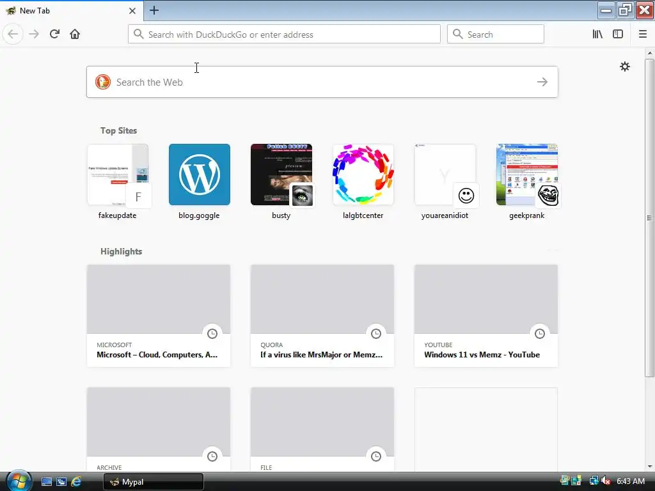
Task: Click history clock icon on YouTube card
Action: point(540,333)
